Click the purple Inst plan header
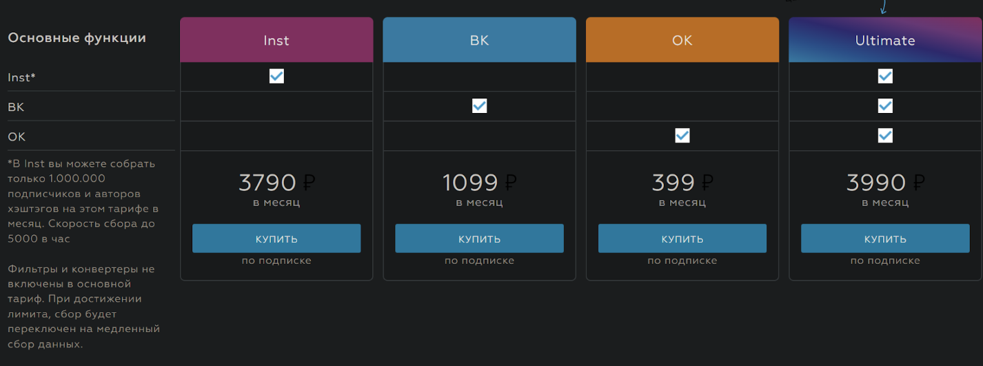 coord(276,40)
